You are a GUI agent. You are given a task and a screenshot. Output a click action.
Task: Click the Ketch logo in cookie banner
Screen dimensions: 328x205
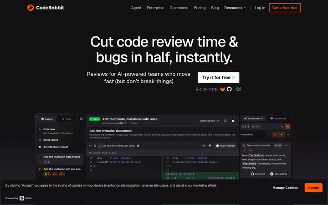tap(22, 198)
